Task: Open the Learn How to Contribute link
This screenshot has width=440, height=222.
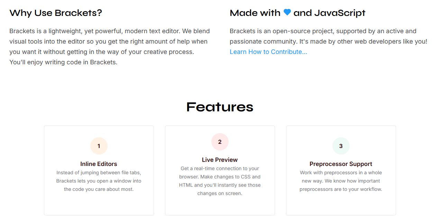Action: pyautogui.click(x=268, y=52)
